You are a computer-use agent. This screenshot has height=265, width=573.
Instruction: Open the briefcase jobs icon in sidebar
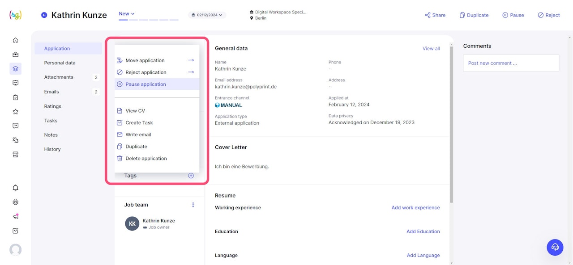click(x=16, y=55)
